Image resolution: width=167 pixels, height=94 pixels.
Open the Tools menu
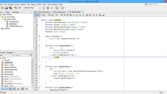[49, 4]
